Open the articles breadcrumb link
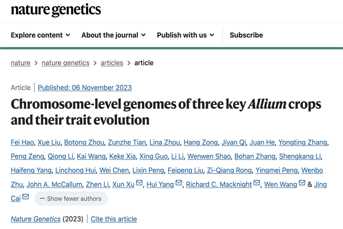Image resolution: width=343 pixels, height=229 pixels. (112, 63)
